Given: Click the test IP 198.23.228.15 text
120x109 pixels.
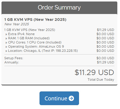Looking at the screenshot, I should coord(66,51).
